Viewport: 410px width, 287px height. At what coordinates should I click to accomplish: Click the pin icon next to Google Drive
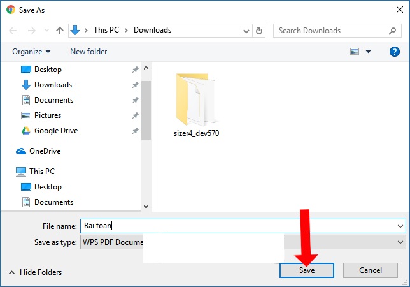pos(135,131)
